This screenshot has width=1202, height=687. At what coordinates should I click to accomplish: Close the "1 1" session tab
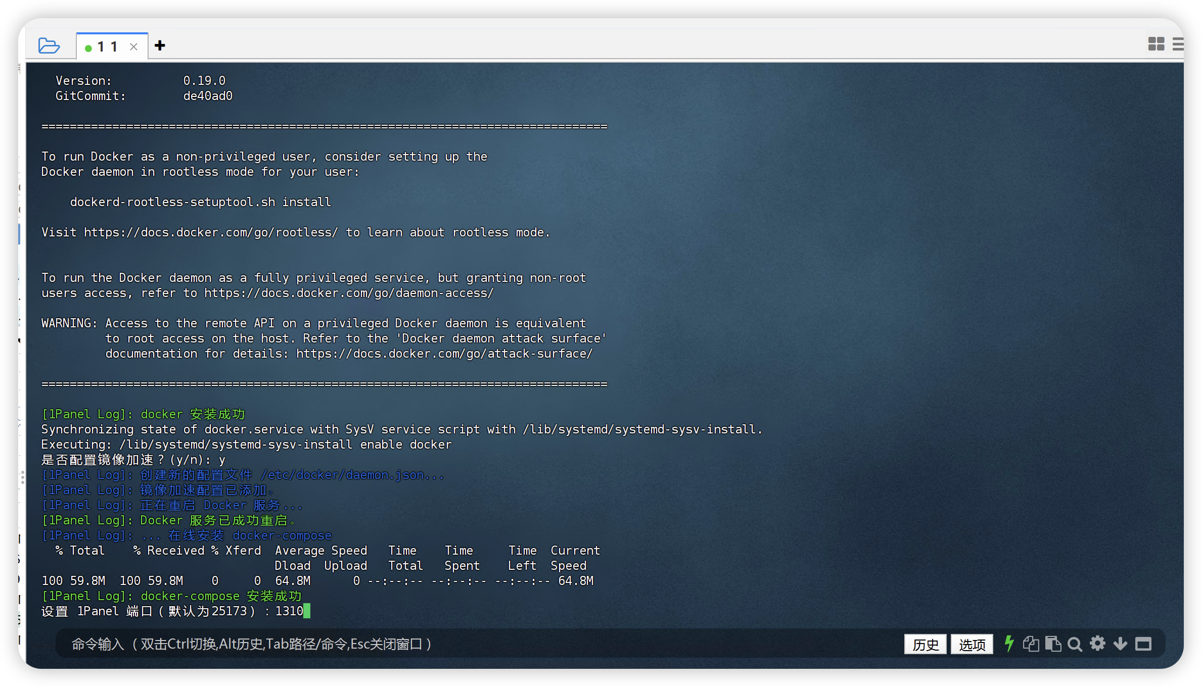133,47
